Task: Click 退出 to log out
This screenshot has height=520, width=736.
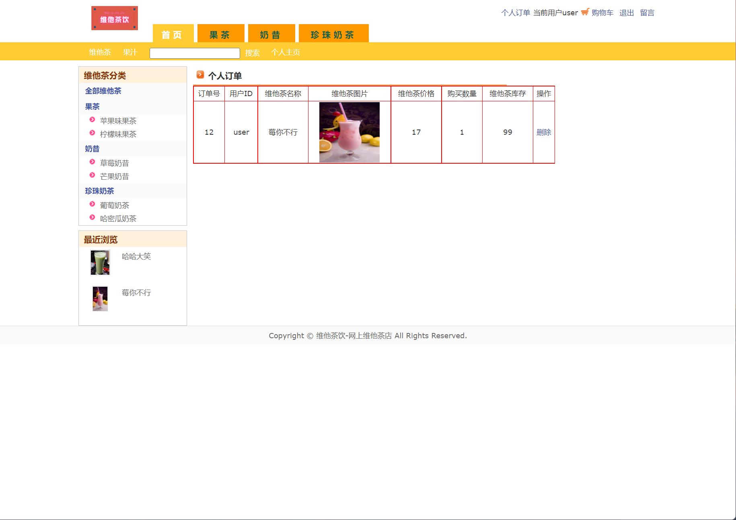Action: coord(626,12)
